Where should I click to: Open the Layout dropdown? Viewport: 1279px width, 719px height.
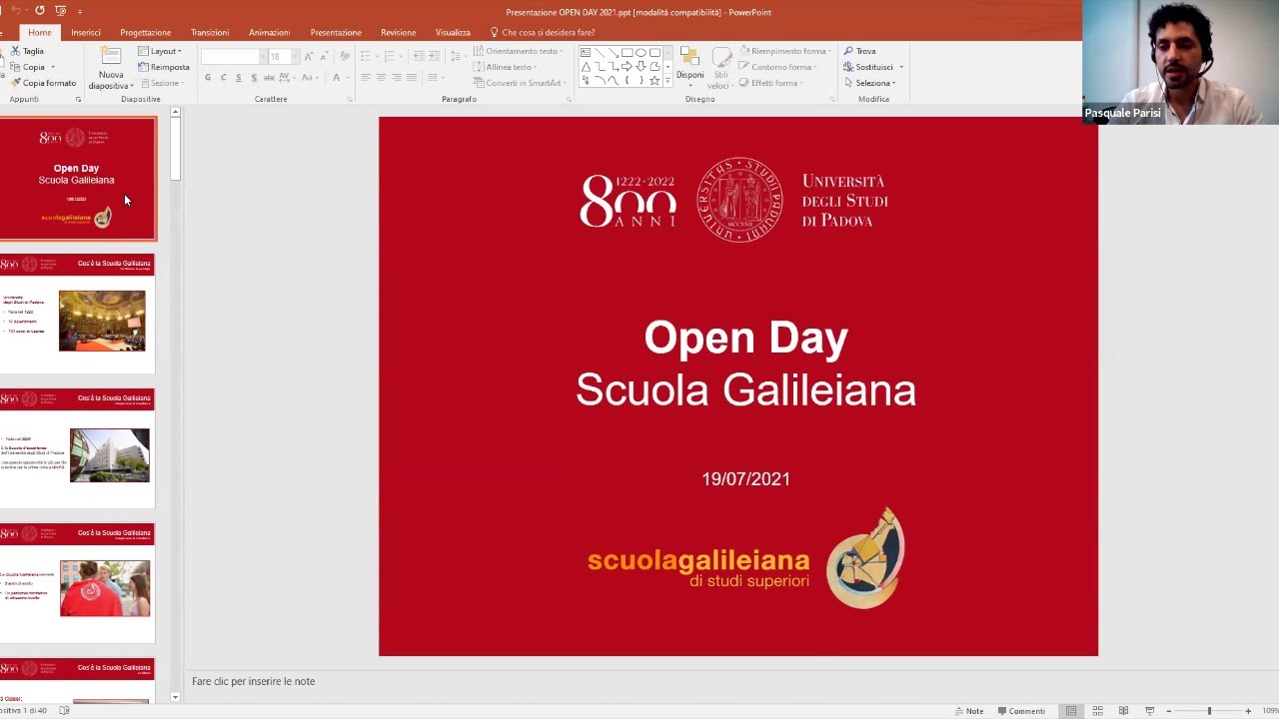tap(160, 51)
